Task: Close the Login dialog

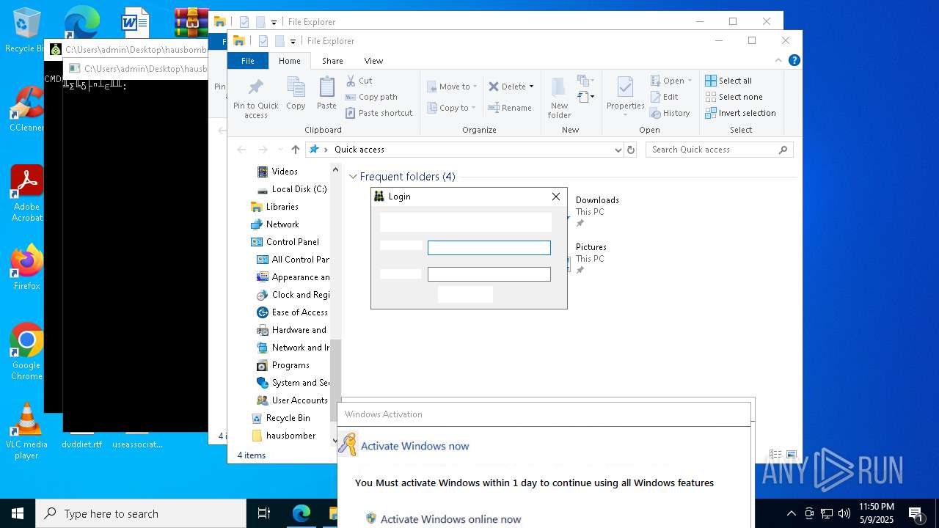Action: [x=556, y=197]
